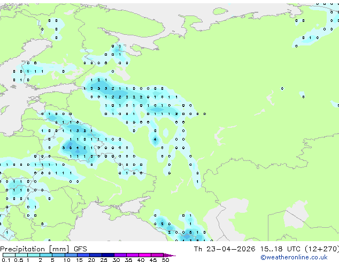The width and height of the screenshot is (339, 262).
Task: Click the '20' legend scale label
Action: [91, 260]
